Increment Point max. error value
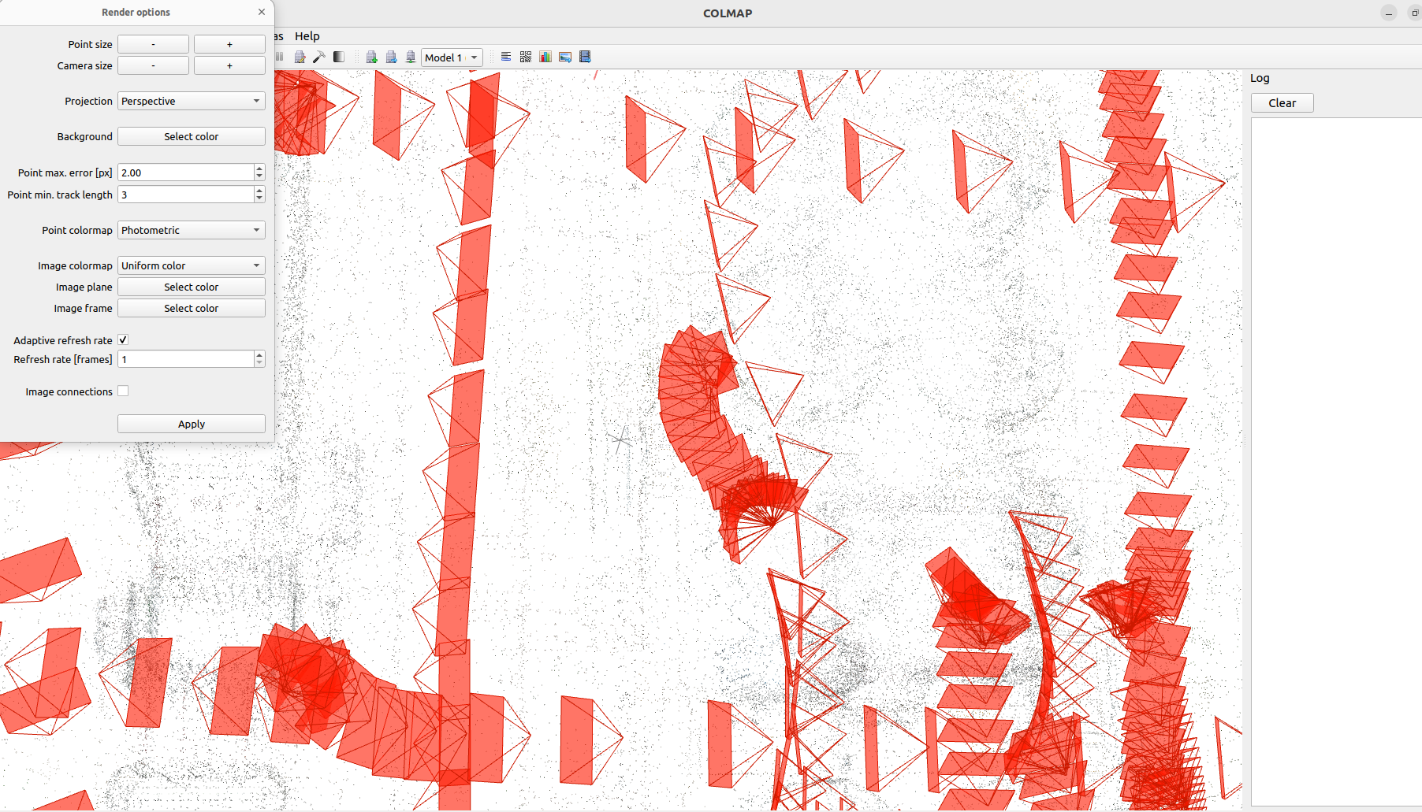Image resolution: width=1422 pixels, height=812 pixels. point(259,169)
